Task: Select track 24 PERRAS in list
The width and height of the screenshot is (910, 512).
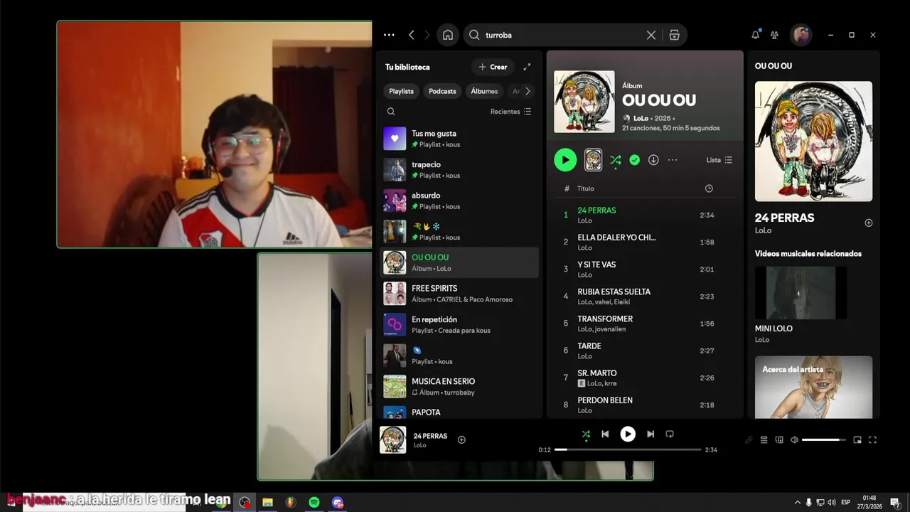Action: point(645,215)
